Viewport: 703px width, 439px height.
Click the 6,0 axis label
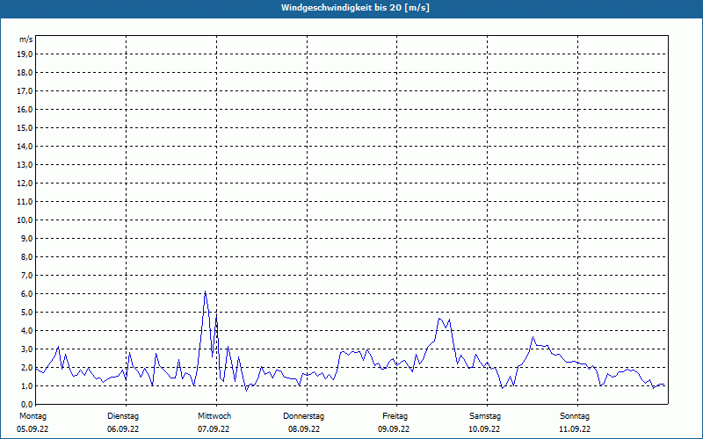pos(26,293)
